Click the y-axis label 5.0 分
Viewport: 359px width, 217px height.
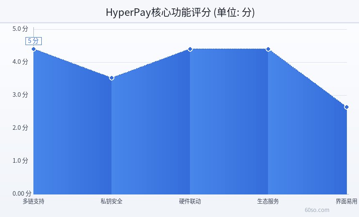20,29
